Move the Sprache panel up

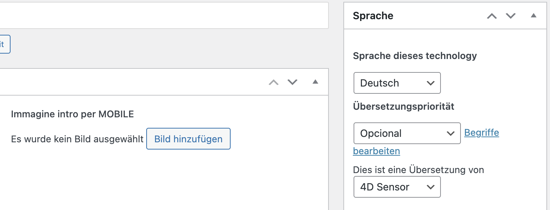[x=492, y=16]
